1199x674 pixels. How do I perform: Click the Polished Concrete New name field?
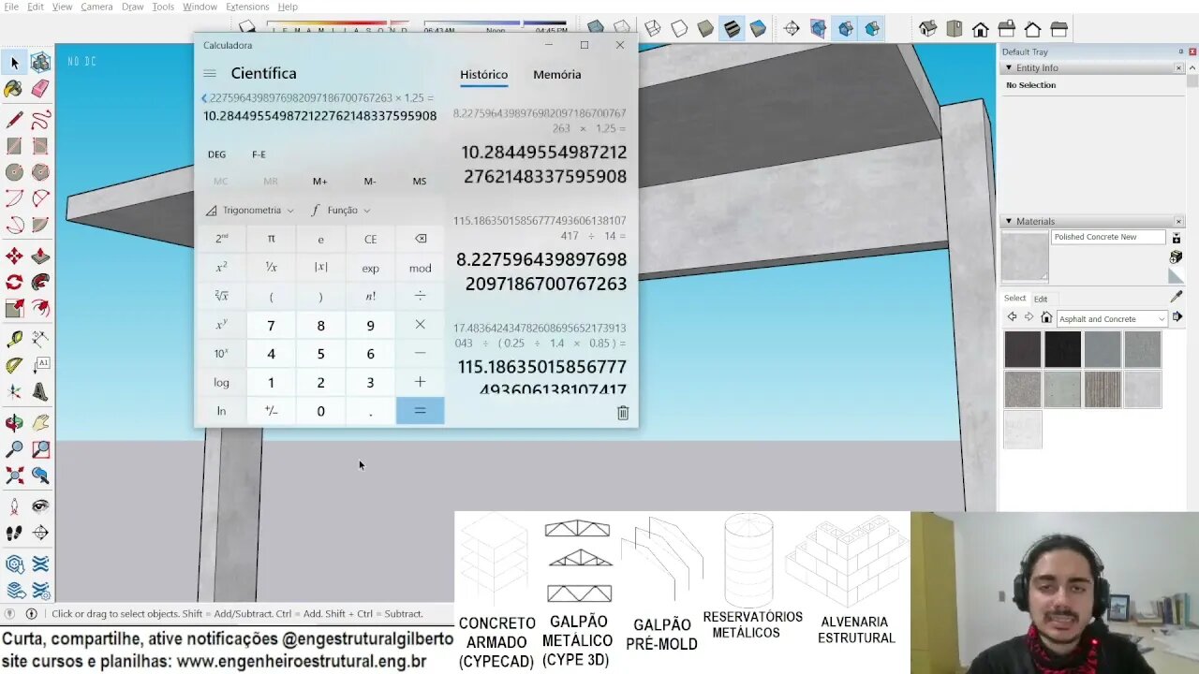[x=1108, y=237]
